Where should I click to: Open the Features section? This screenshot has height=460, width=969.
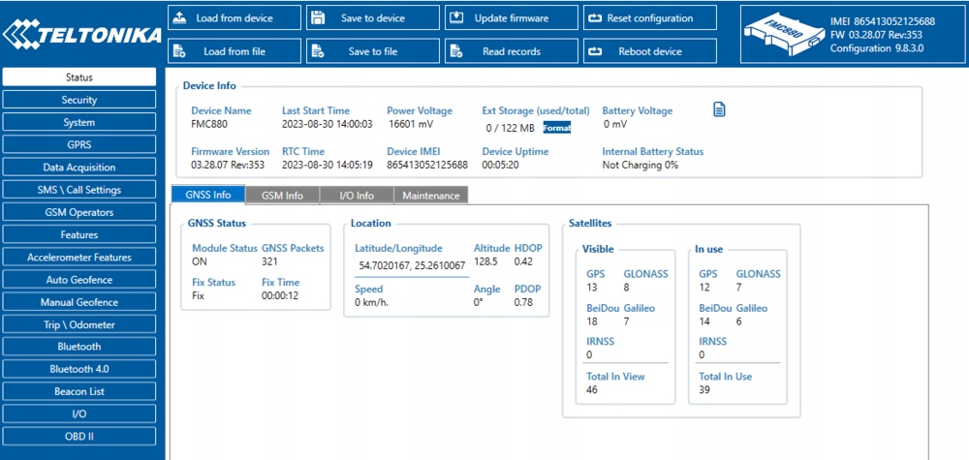coord(79,234)
